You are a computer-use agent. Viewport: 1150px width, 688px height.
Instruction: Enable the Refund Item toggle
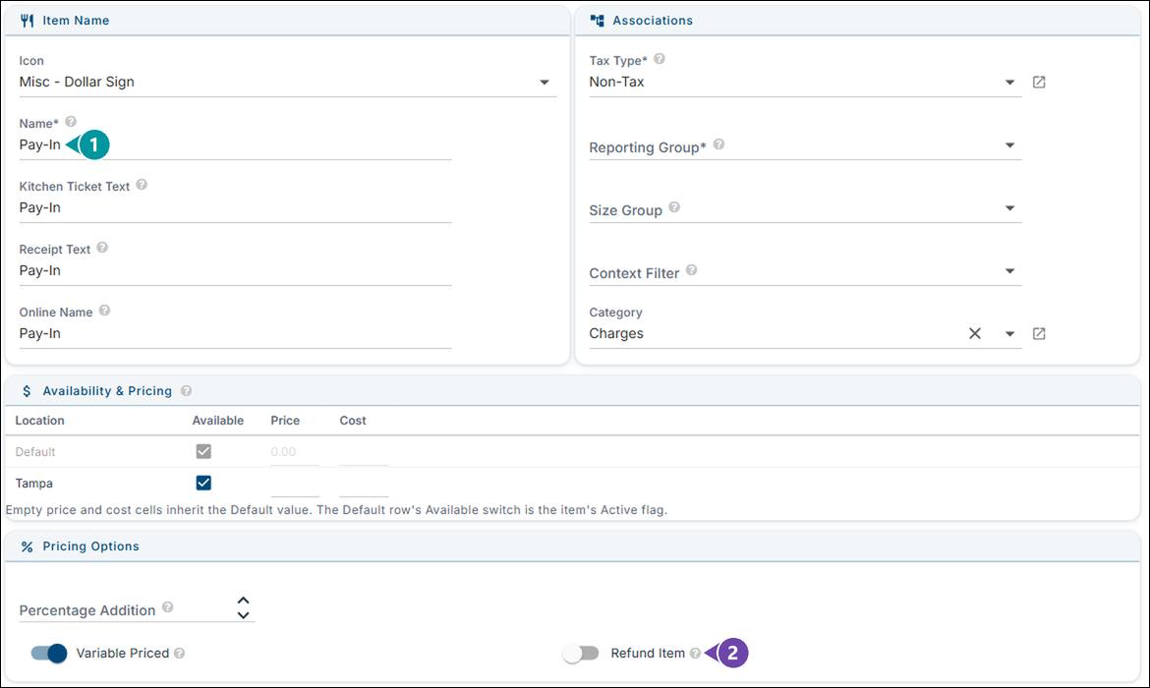pyautogui.click(x=581, y=653)
